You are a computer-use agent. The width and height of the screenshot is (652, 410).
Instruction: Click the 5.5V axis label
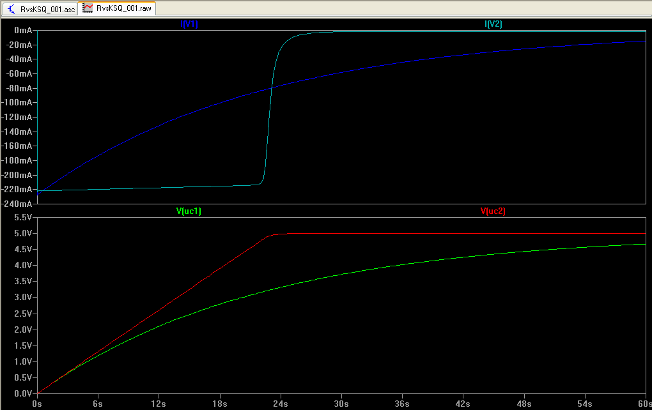tap(23, 217)
